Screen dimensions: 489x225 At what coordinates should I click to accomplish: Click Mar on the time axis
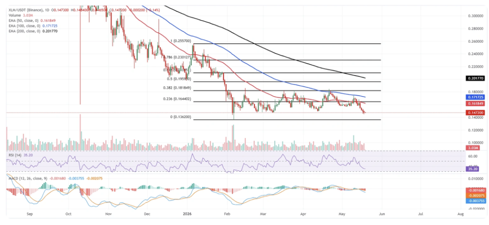click(x=263, y=214)
